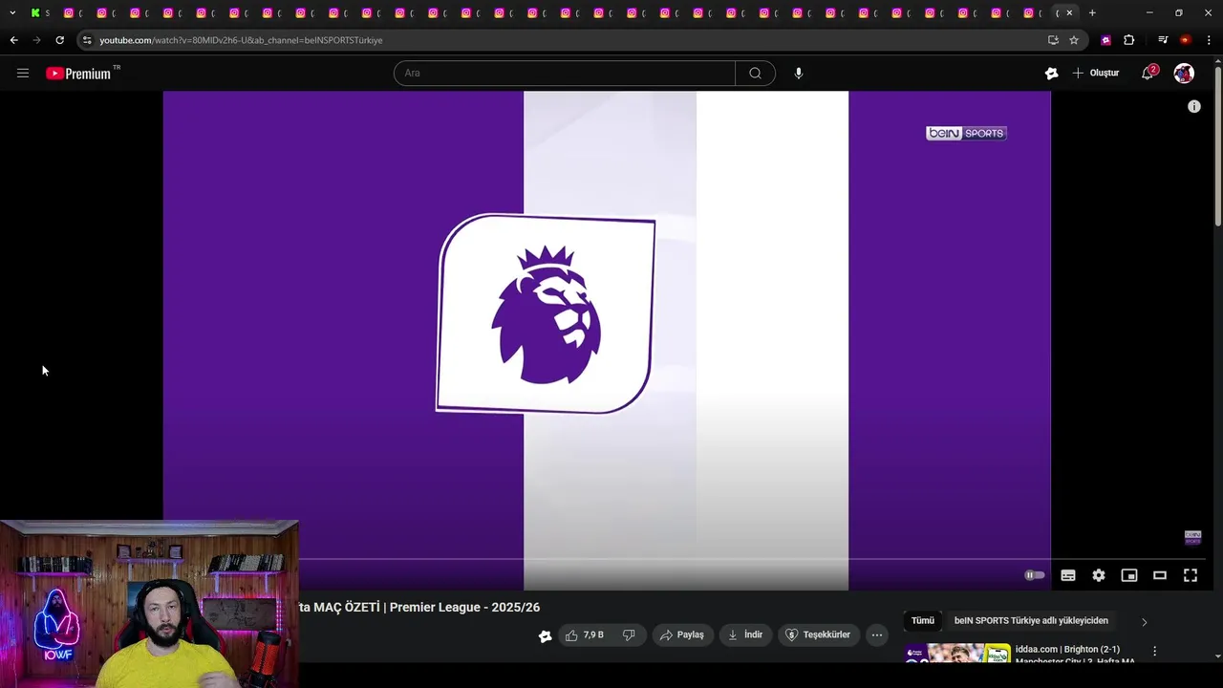Open the account avatar menu
The image size is (1223, 688).
[1184, 73]
